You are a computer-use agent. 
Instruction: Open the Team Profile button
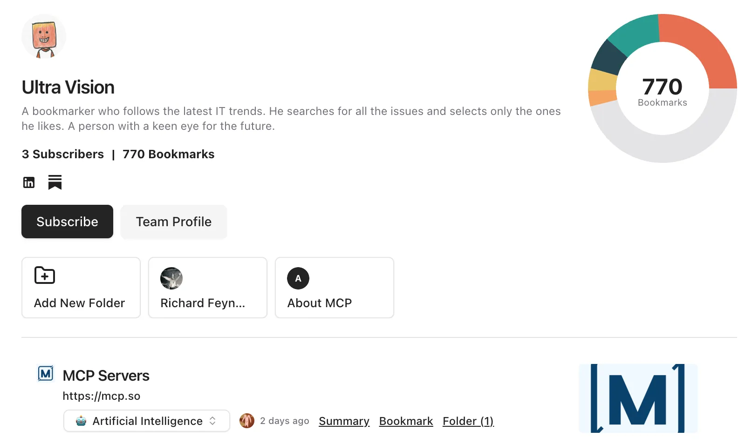pyautogui.click(x=173, y=222)
